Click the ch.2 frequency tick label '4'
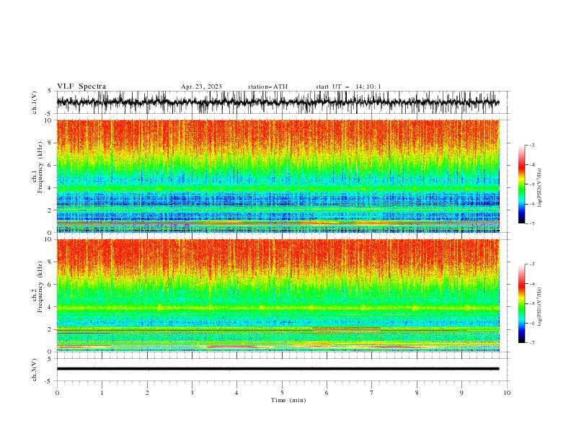Image resolution: width=571 pixels, height=441 pixels. (50, 307)
